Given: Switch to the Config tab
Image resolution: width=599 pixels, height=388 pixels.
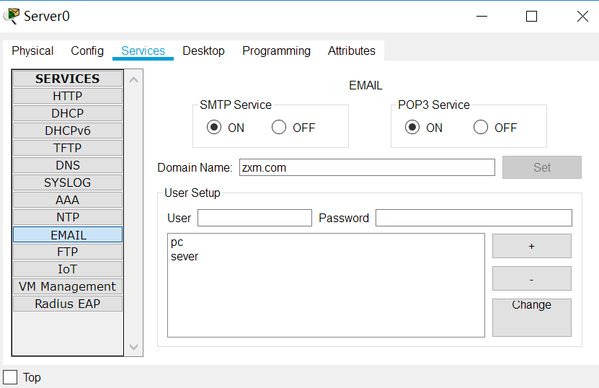Looking at the screenshot, I should (87, 51).
